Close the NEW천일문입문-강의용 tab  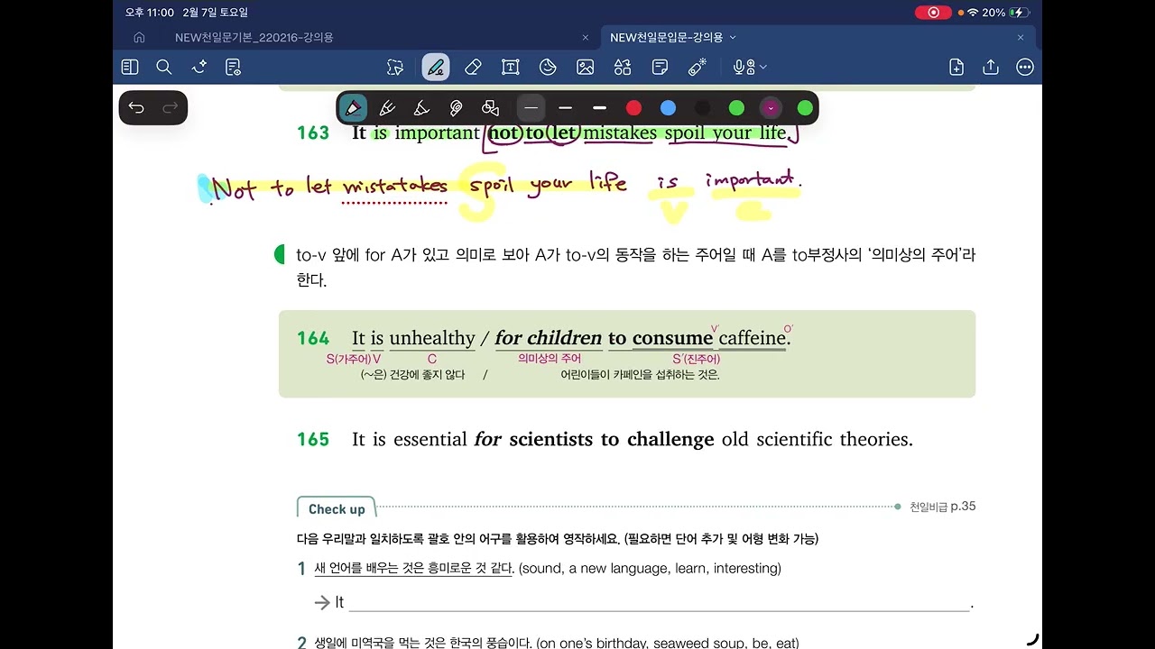(x=1021, y=38)
